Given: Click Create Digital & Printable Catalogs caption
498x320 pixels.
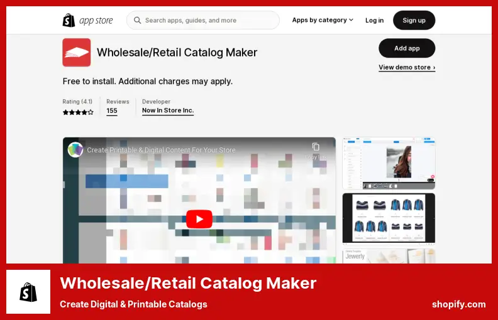Looking at the screenshot, I should (x=133, y=304).
